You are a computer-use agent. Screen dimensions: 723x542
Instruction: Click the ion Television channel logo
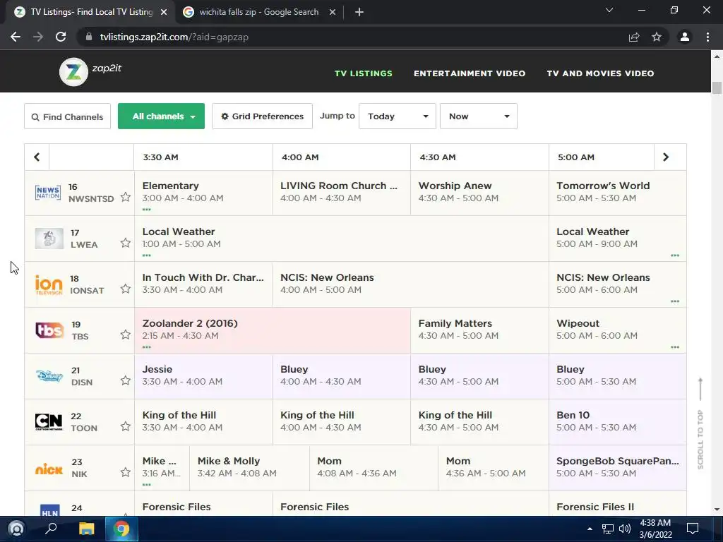click(x=49, y=285)
